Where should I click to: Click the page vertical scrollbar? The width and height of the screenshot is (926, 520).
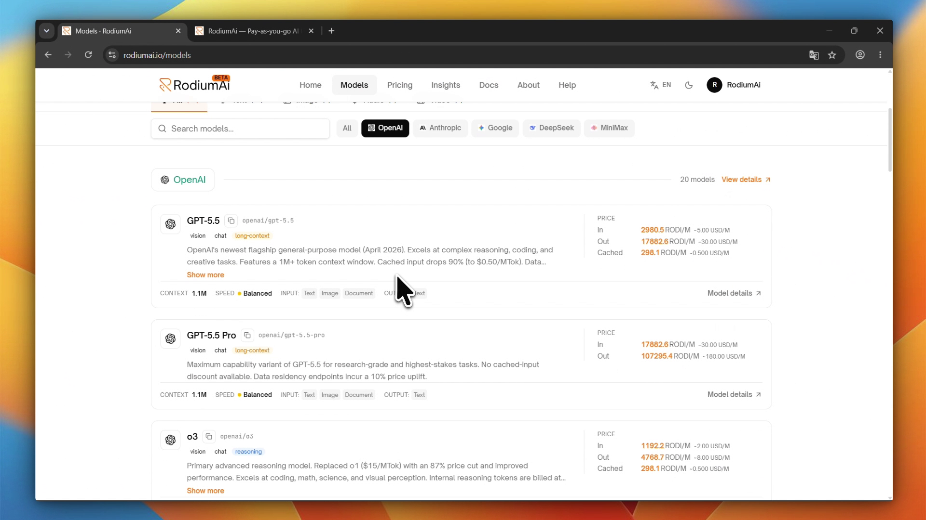click(x=890, y=140)
